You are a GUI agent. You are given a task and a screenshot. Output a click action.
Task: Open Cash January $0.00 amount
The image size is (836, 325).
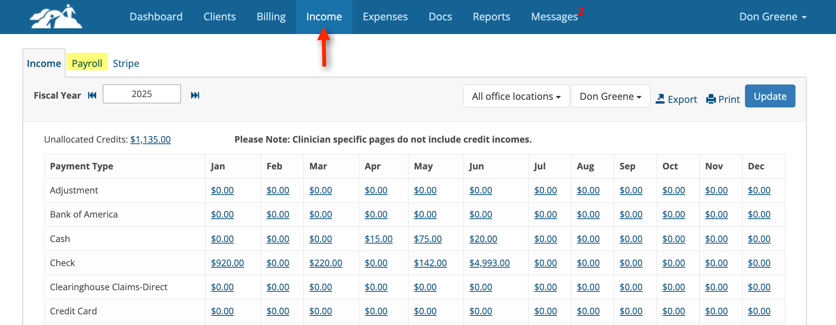pyautogui.click(x=222, y=239)
